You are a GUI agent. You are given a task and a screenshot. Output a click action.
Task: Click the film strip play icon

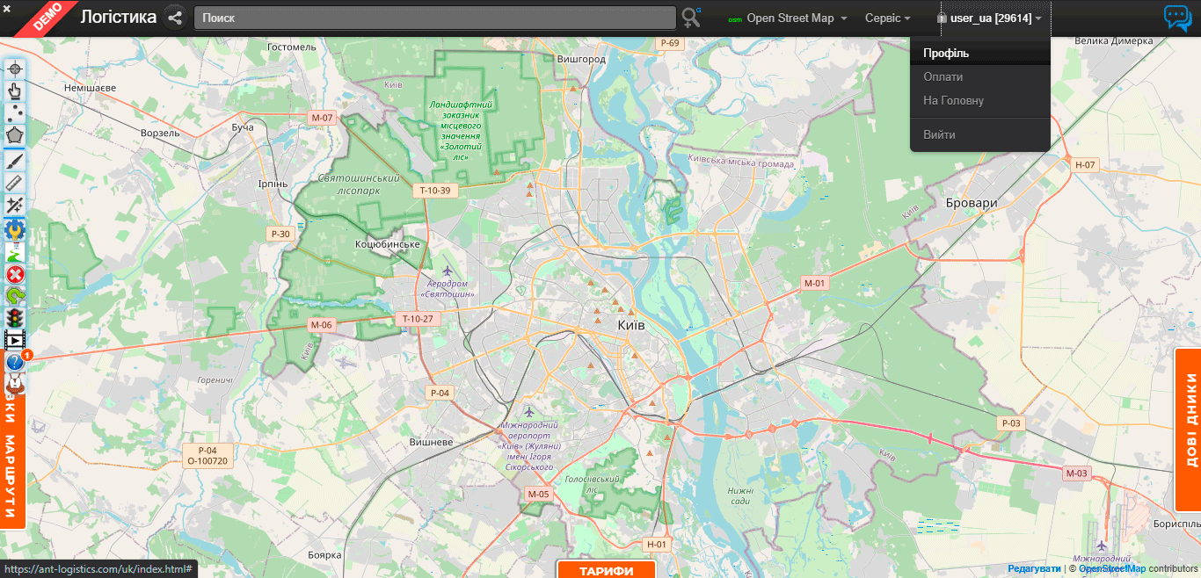pos(15,340)
